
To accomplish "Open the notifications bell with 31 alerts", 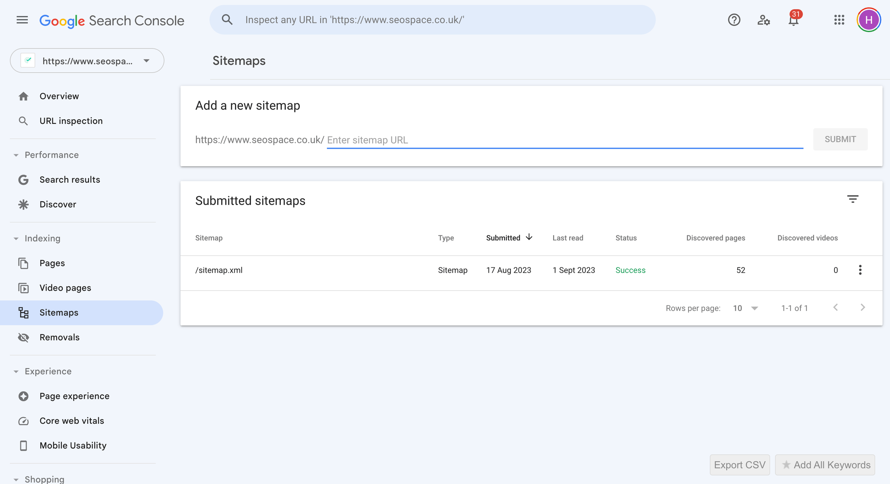I will coord(793,21).
